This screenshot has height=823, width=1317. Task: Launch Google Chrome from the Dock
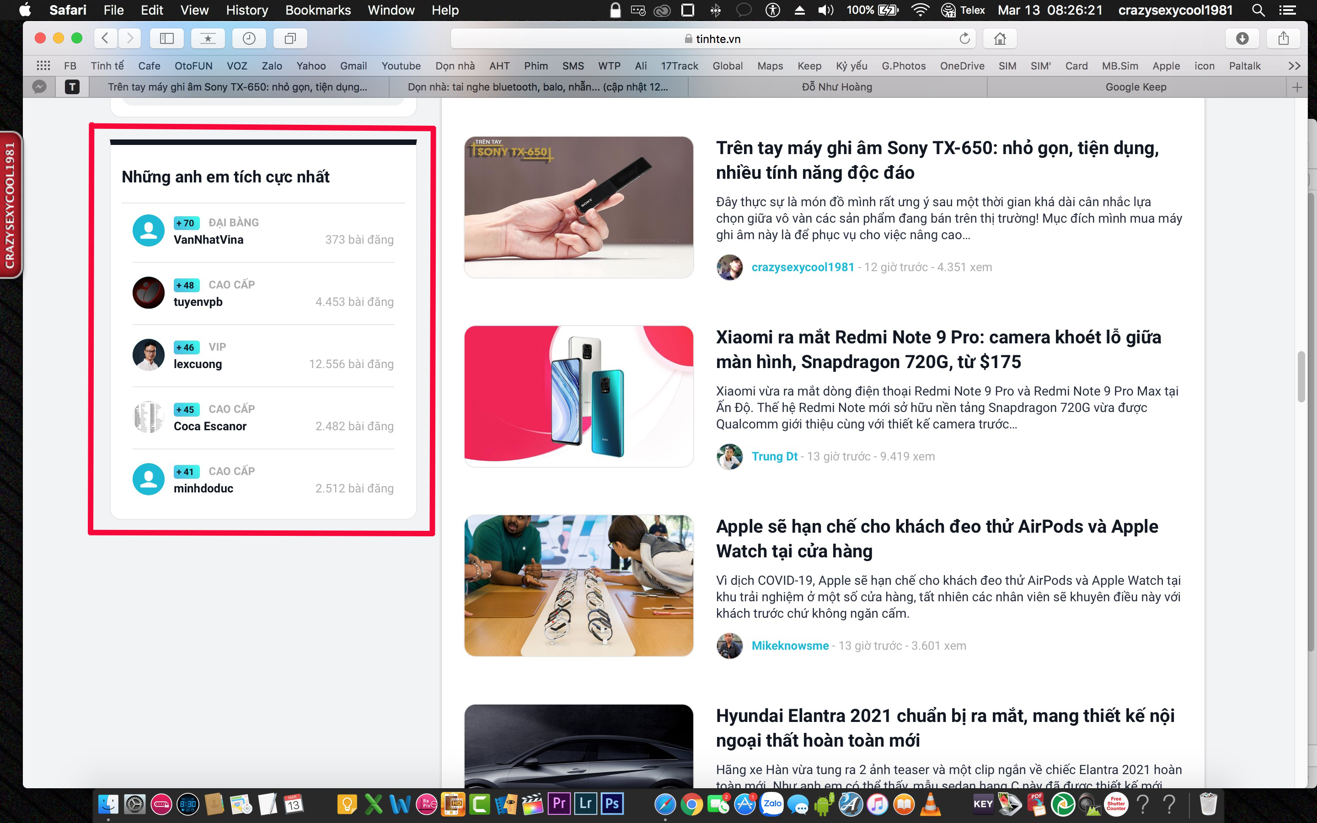pos(692,804)
